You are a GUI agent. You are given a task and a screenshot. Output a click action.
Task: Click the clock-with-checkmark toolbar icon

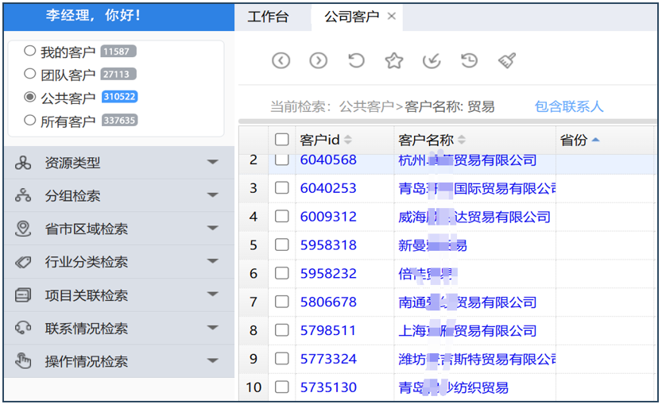(432, 60)
